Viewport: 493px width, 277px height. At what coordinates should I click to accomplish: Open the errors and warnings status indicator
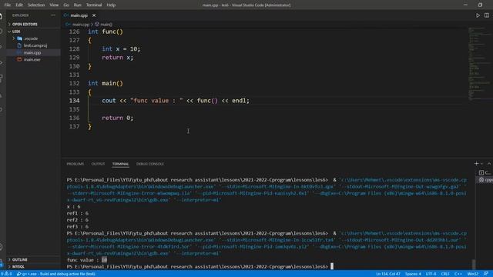(x=6, y=274)
